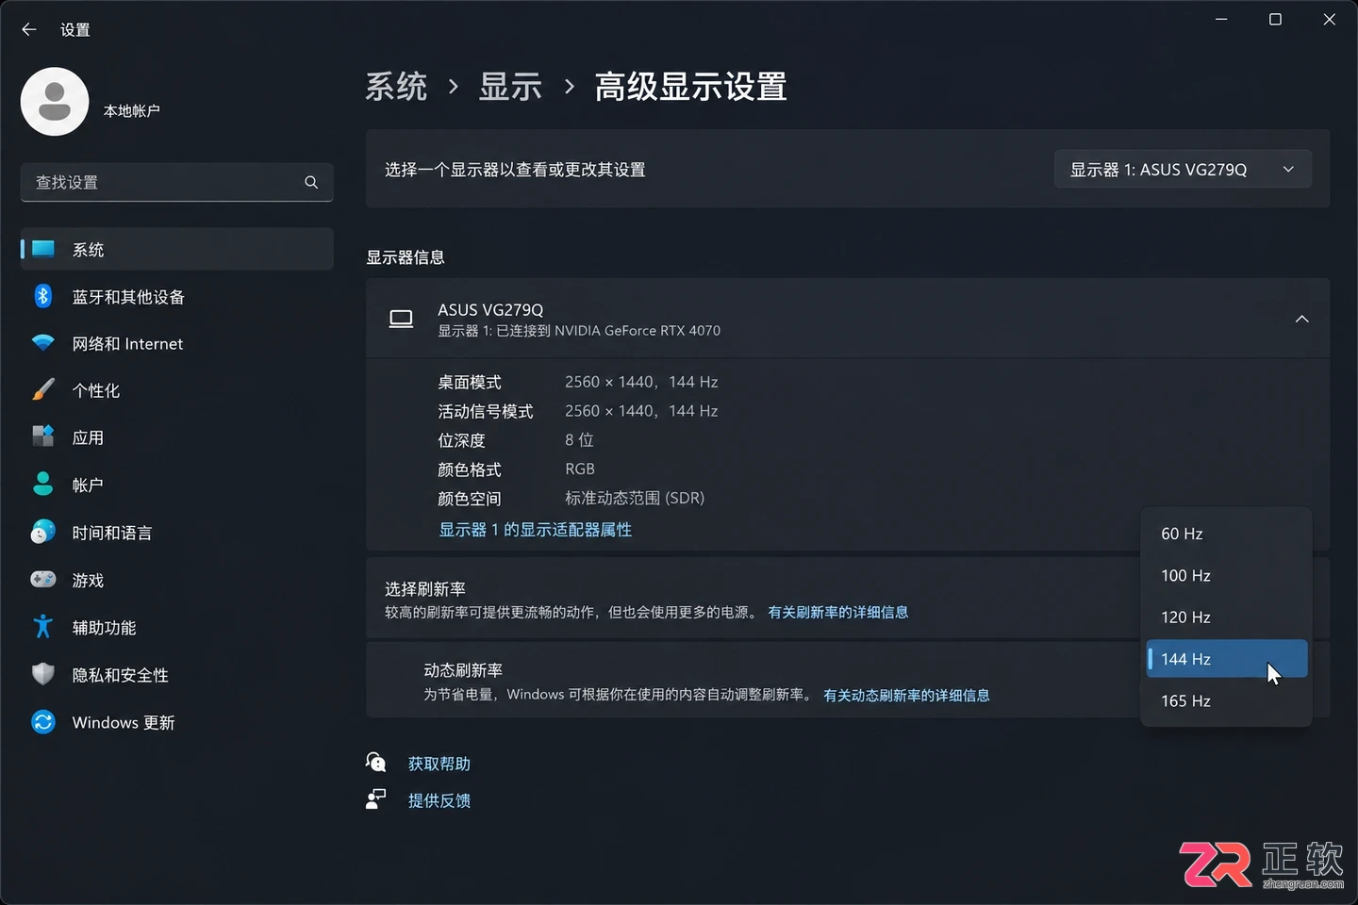
Task: Click the 隐私和安全性 shield icon
Action: point(43,674)
